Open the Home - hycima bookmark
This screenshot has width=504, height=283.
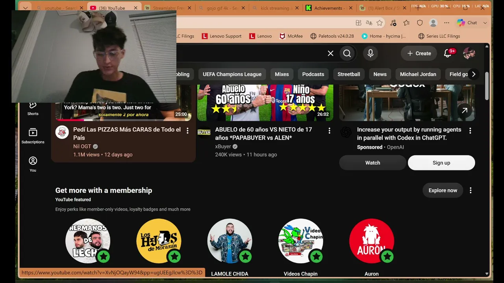click(x=384, y=36)
